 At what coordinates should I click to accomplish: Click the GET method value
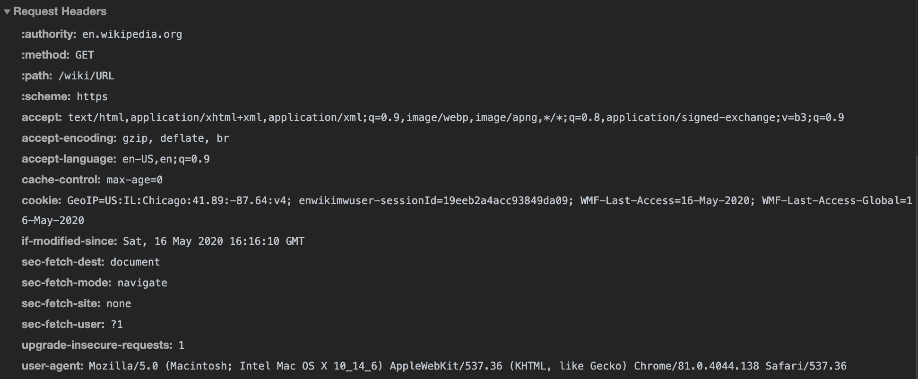tap(85, 55)
